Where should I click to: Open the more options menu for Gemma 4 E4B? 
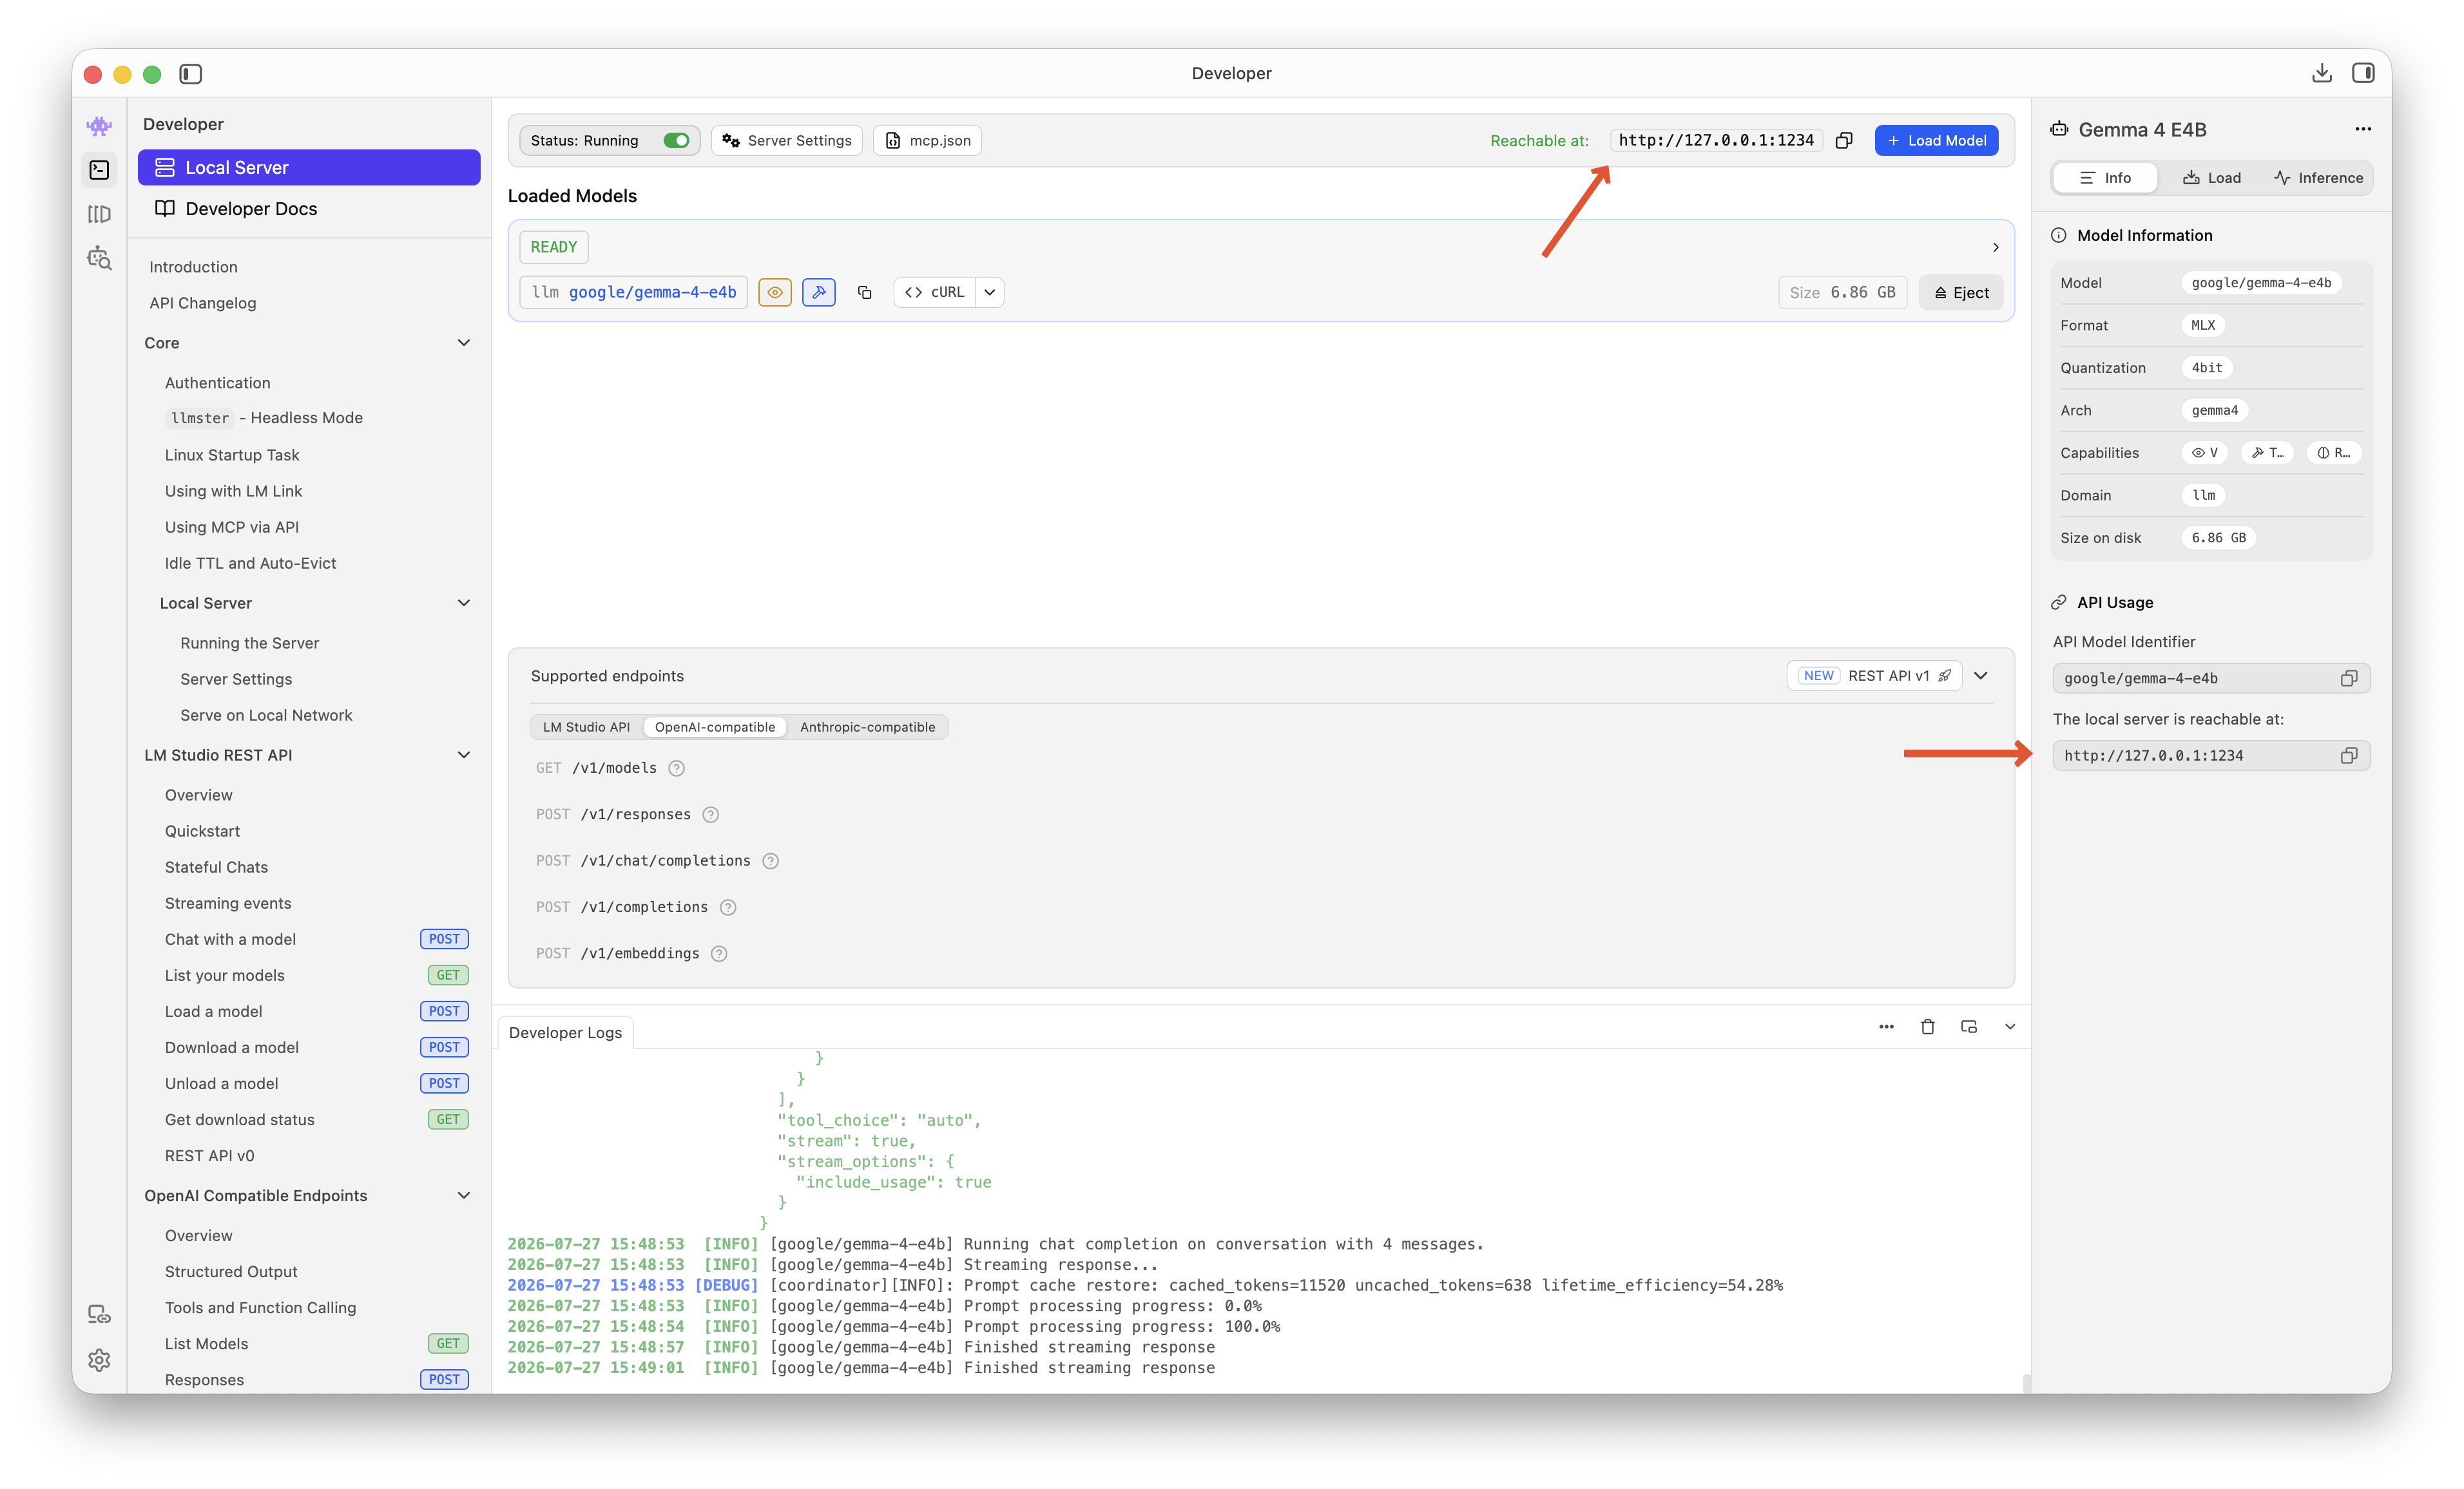2363,129
